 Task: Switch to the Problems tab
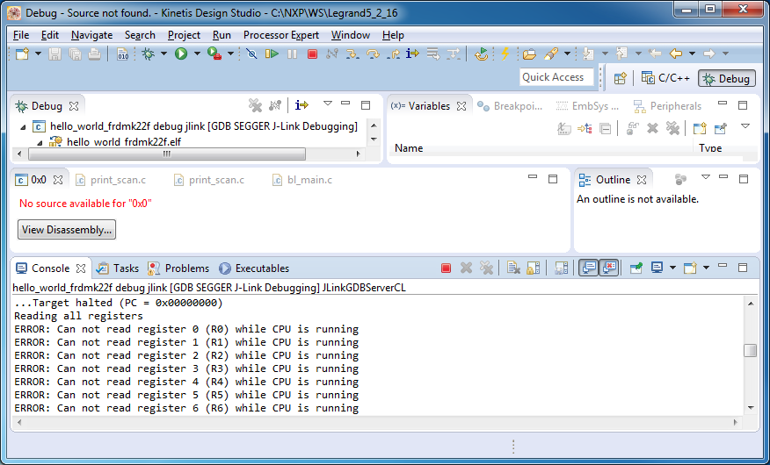coord(178,268)
